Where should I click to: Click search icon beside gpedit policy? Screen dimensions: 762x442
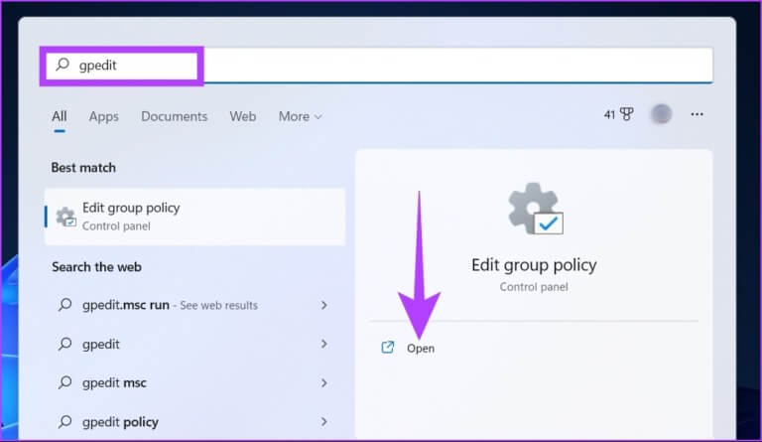(x=65, y=421)
